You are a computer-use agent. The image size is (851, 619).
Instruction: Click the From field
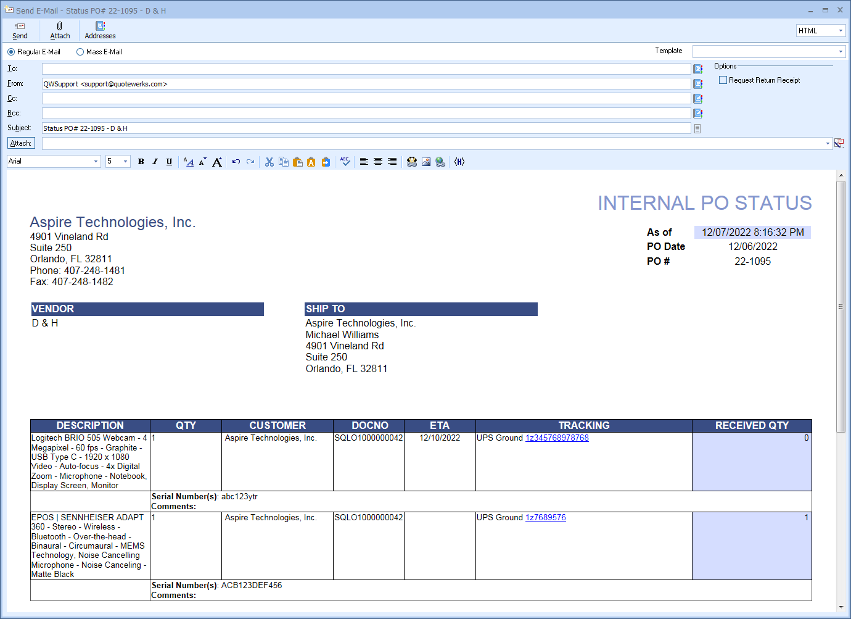click(366, 84)
